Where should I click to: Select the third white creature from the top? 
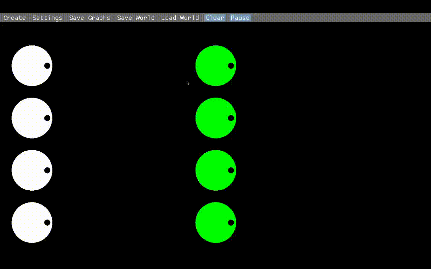coord(32,170)
